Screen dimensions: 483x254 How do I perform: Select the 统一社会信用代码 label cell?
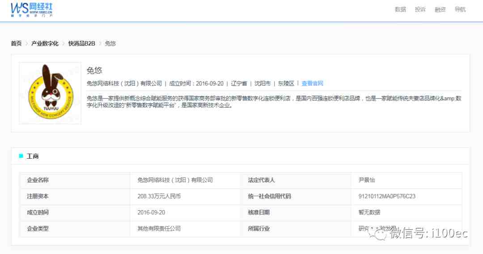(x=296, y=196)
